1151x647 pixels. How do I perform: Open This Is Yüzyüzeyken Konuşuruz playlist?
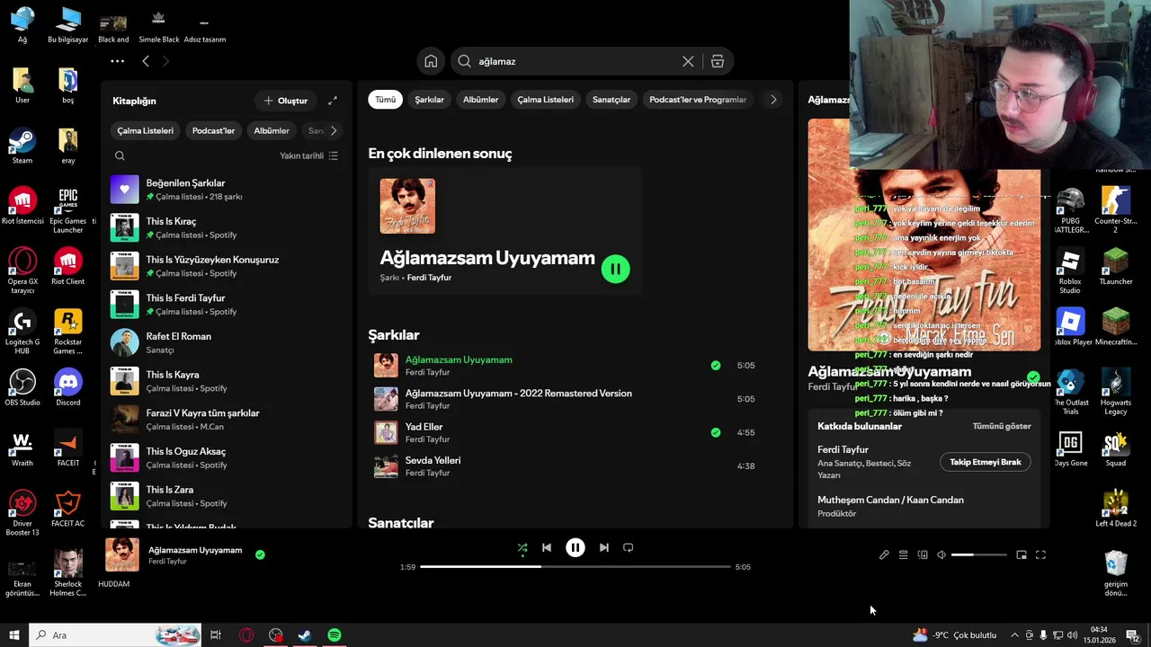point(227,266)
